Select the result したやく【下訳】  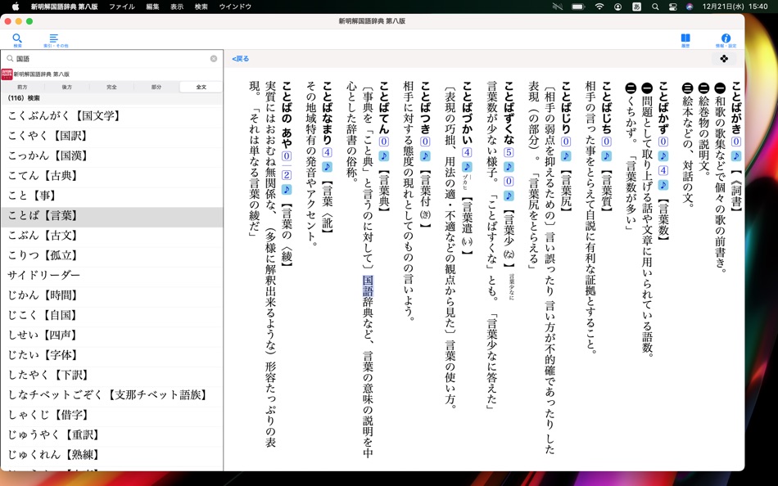click(111, 375)
